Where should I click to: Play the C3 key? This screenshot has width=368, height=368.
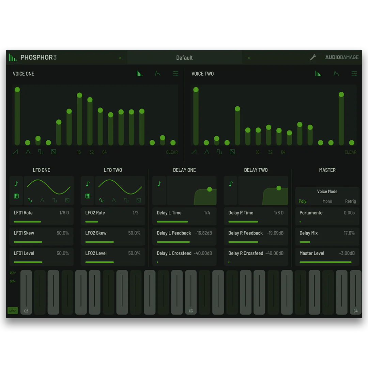tap(191, 292)
